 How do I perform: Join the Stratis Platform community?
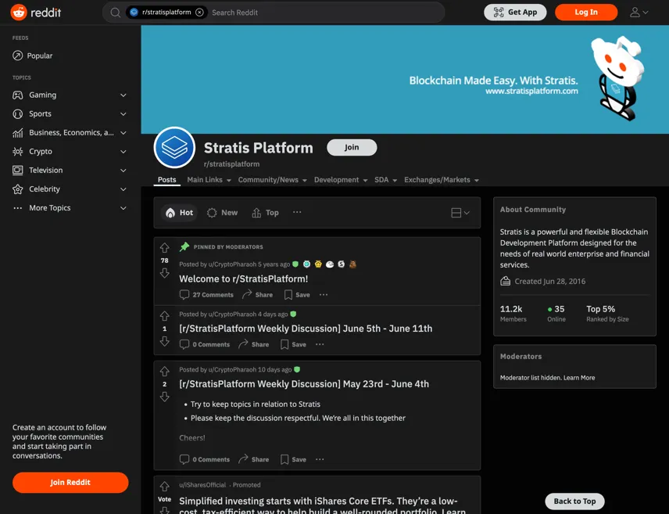click(352, 147)
